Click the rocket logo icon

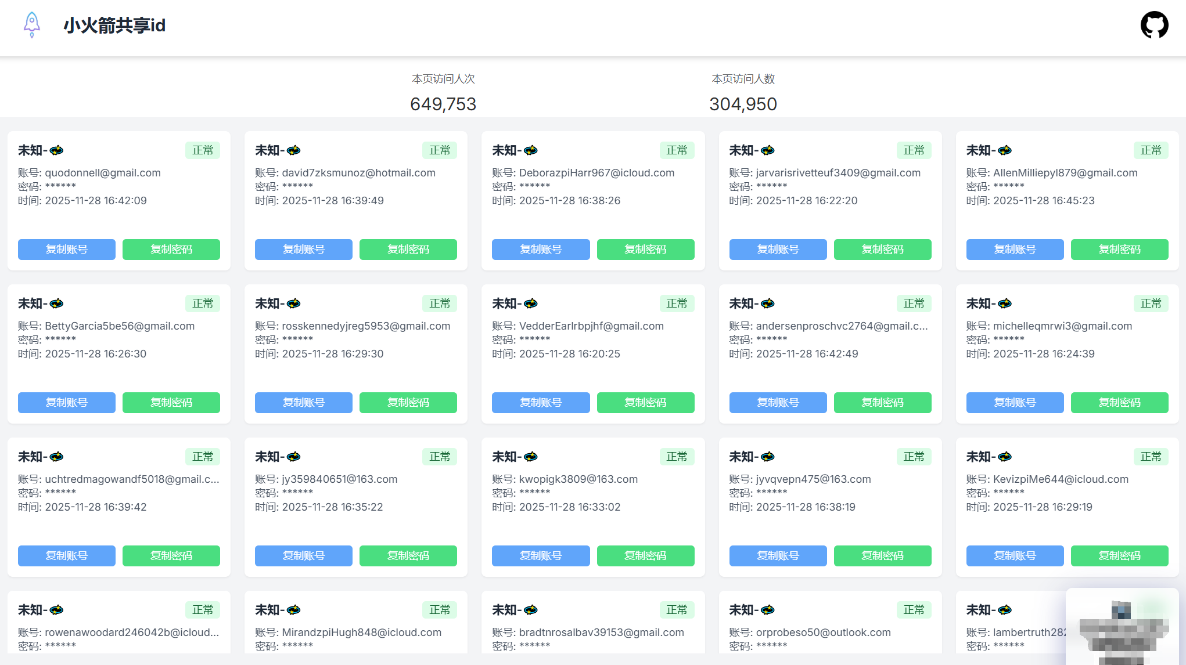pyautogui.click(x=32, y=25)
